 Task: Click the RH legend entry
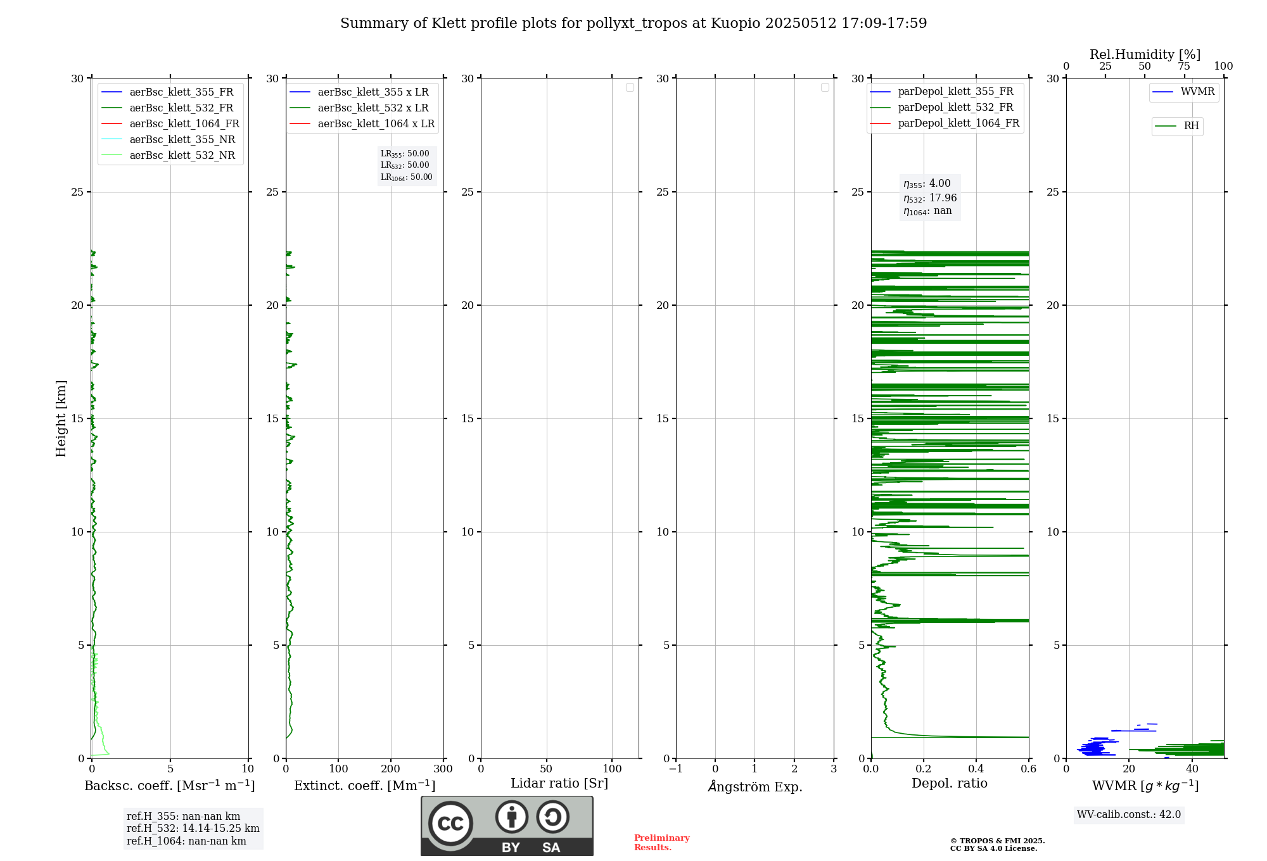click(x=1177, y=126)
